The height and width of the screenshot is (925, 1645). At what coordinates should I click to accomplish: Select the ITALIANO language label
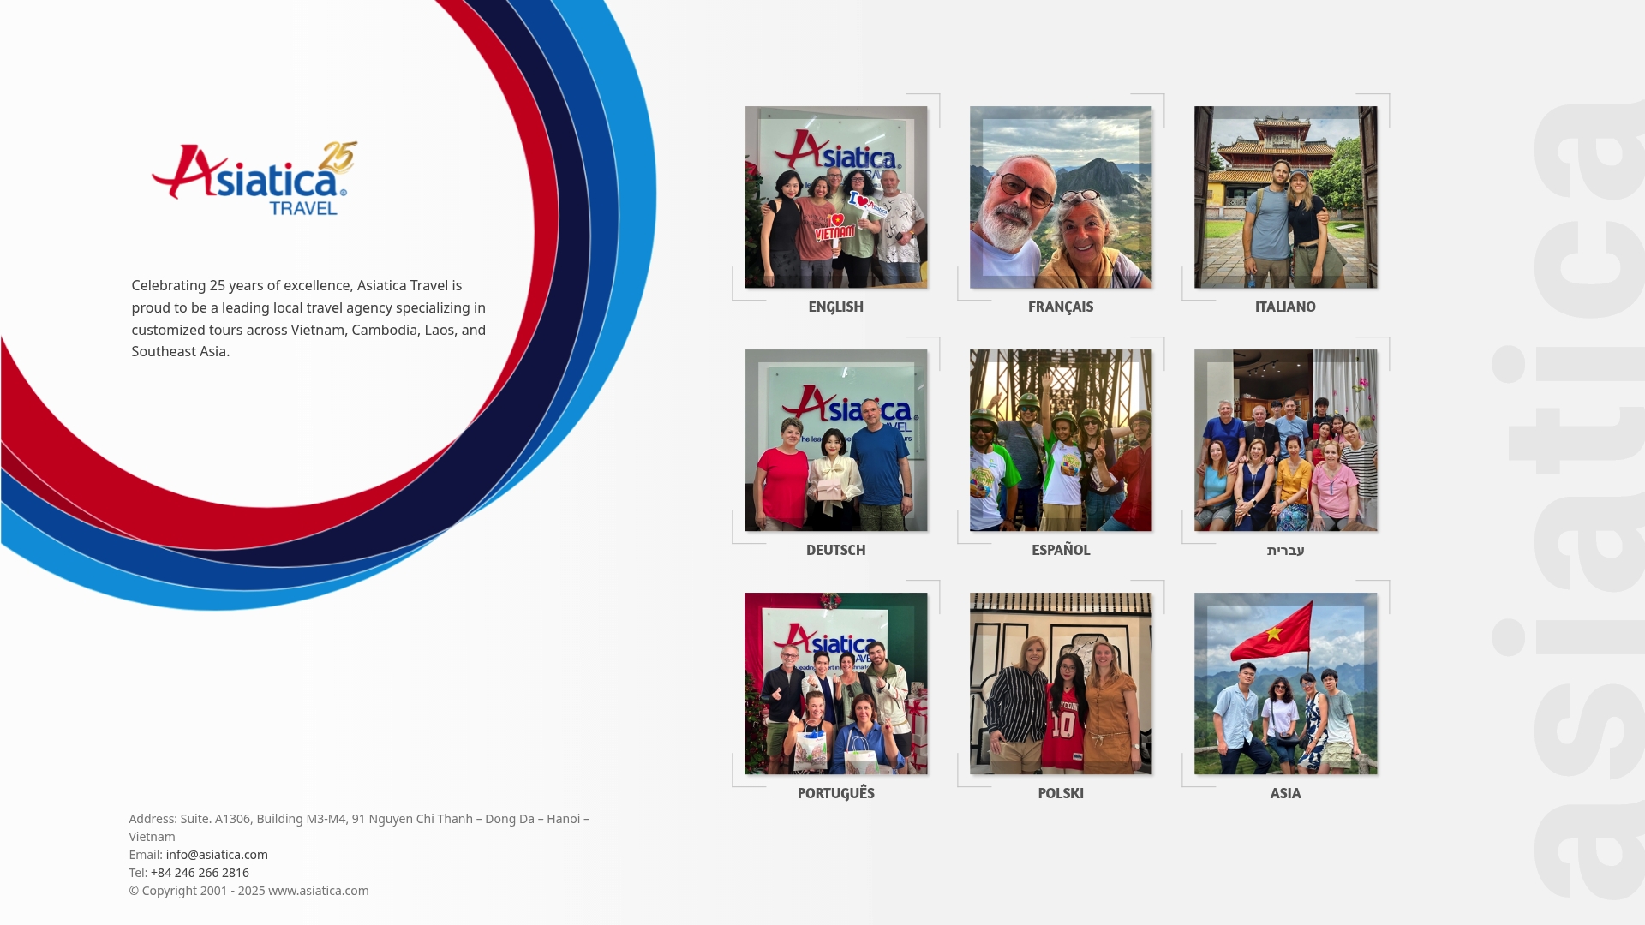1285,307
